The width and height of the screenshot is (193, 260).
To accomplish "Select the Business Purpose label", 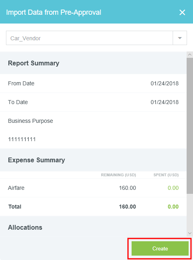I will coord(31,121).
